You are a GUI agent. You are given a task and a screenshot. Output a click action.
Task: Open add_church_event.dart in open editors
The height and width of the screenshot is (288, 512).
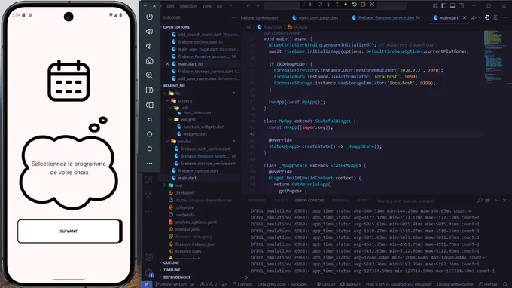pyautogui.click(x=200, y=35)
